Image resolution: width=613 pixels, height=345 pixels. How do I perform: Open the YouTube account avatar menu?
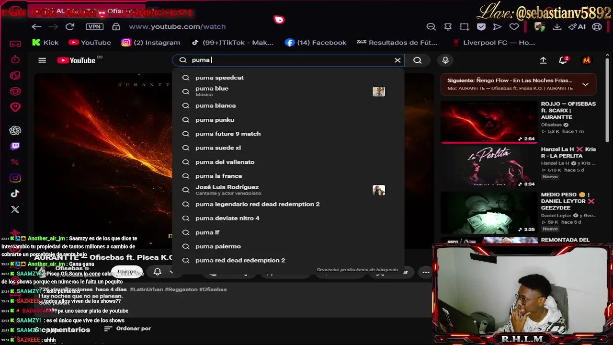point(587,60)
